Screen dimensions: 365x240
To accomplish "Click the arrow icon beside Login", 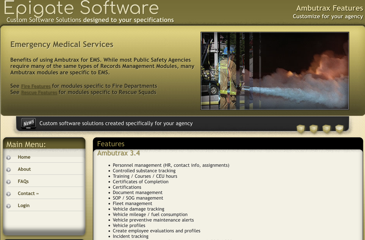I will tap(9, 205).
